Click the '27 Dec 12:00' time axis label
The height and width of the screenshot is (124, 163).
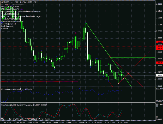71,122
